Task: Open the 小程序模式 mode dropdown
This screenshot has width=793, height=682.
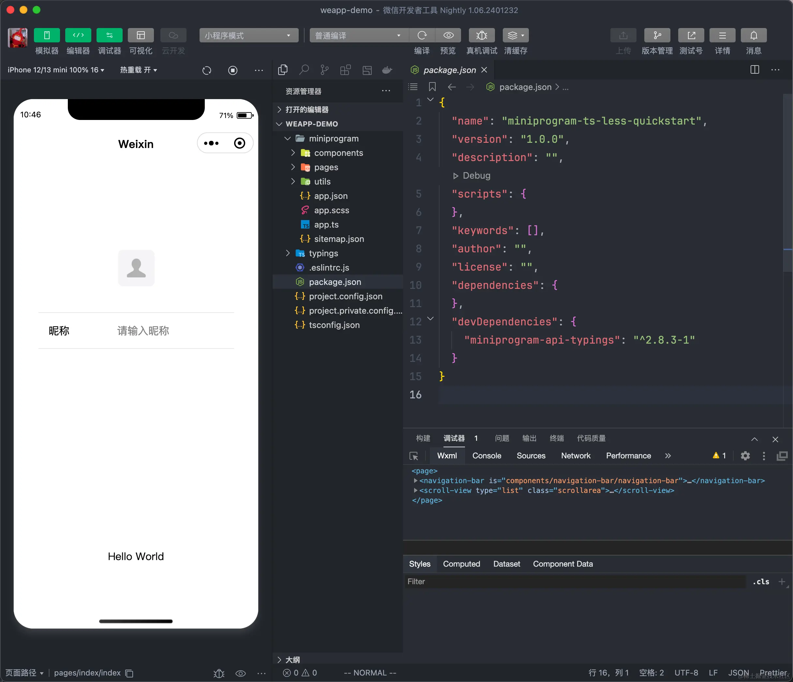Action: click(248, 36)
